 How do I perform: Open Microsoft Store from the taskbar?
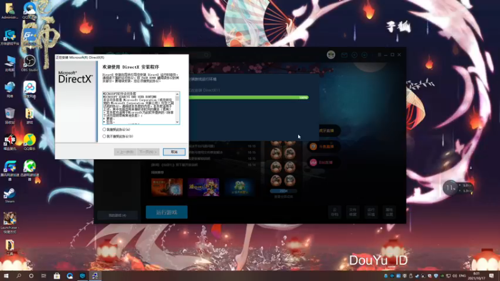click(57, 275)
